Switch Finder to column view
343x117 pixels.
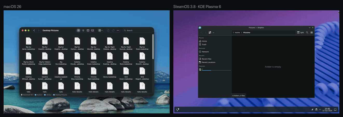(88, 30)
